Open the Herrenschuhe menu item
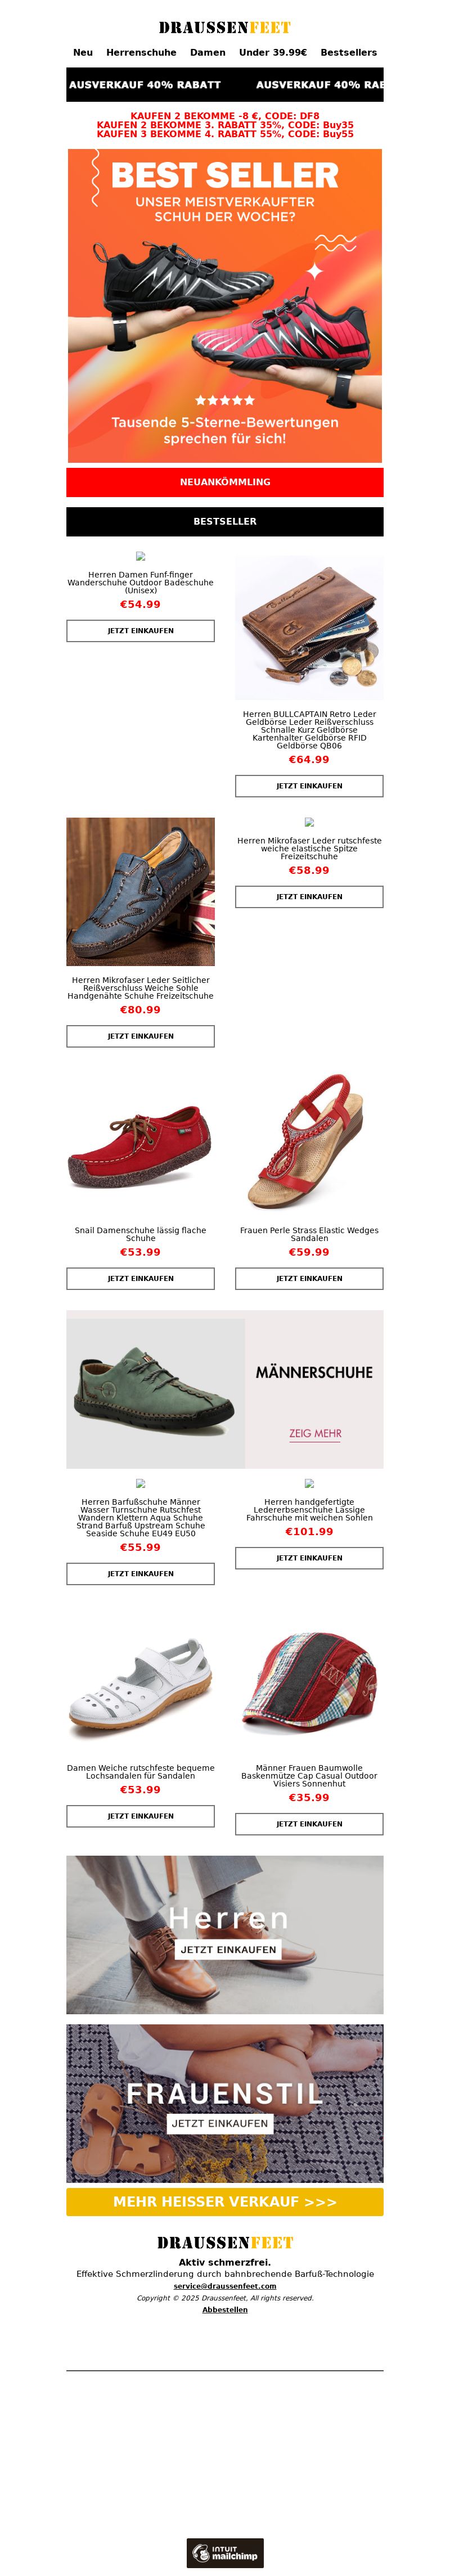 [141, 52]
